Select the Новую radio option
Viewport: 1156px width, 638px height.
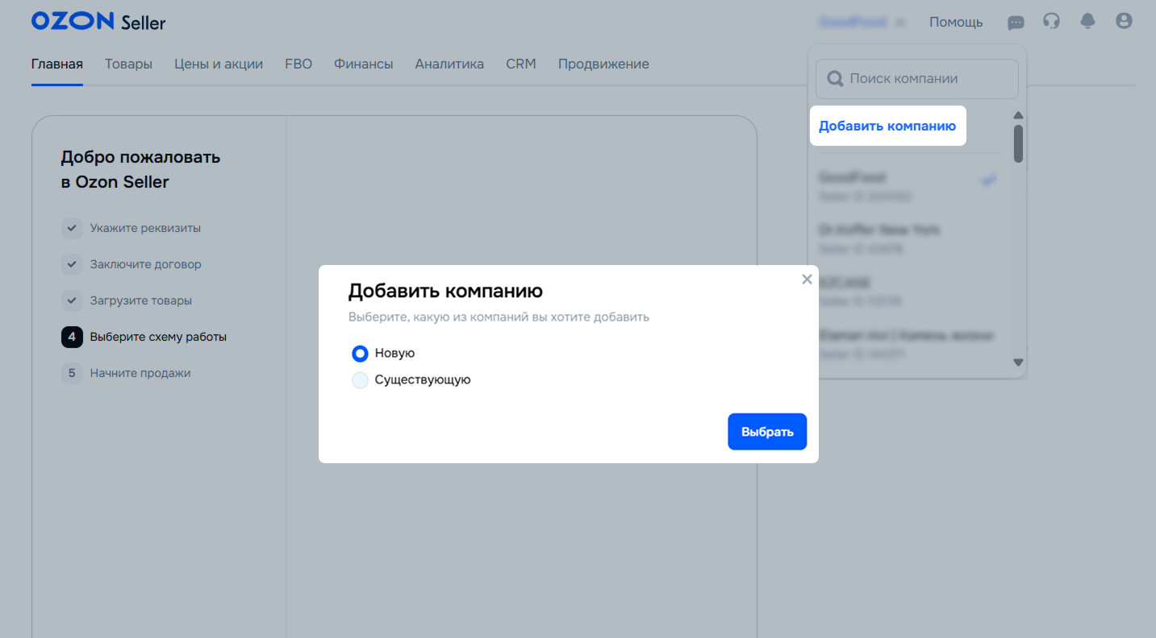coord(361,354)
